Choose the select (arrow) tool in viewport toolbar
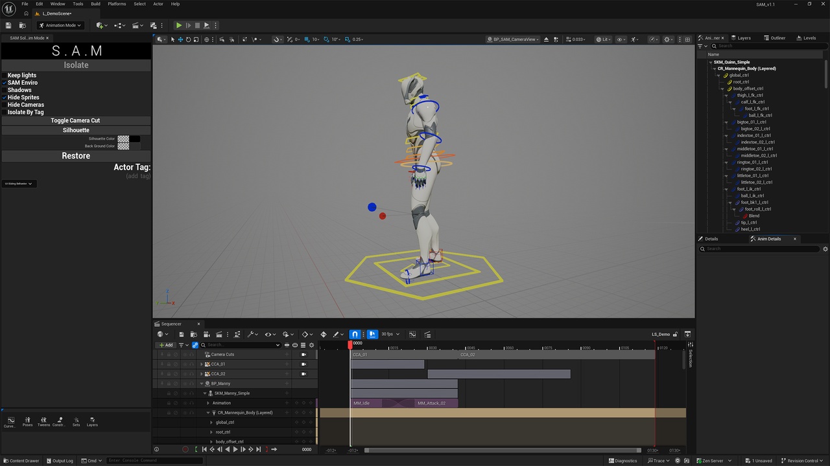The width and height of the screenshot is (830, 466). [172, 39]
